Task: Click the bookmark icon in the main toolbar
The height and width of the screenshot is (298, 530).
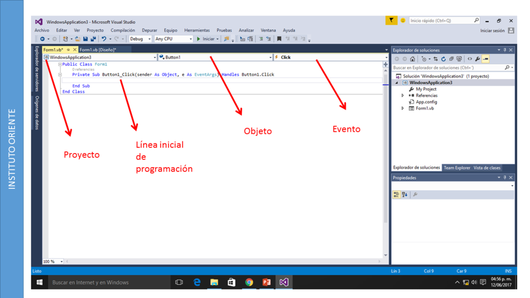Action: 279,39
